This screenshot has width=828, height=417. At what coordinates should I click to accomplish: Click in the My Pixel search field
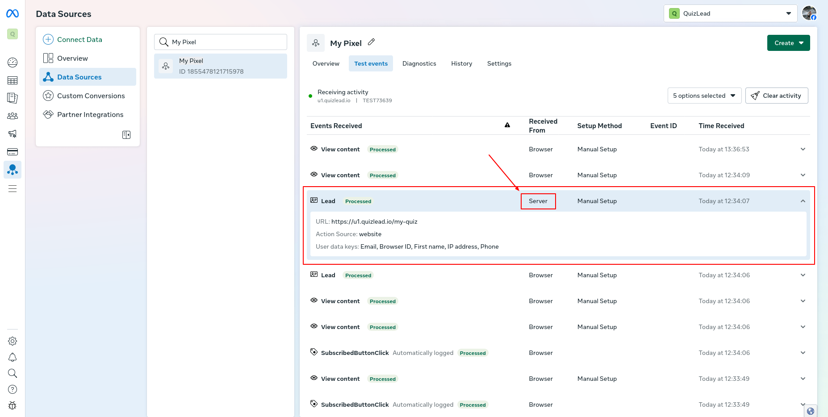(x=221, y=42)
